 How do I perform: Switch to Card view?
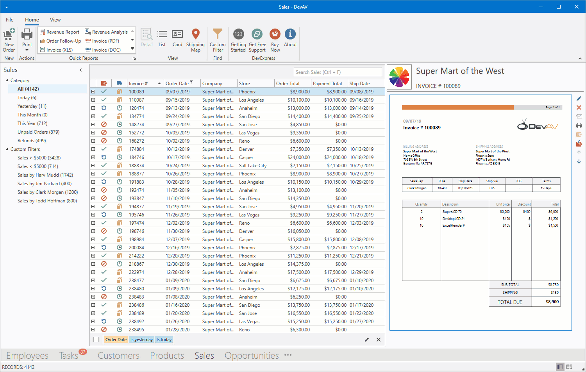coord(177,35)
